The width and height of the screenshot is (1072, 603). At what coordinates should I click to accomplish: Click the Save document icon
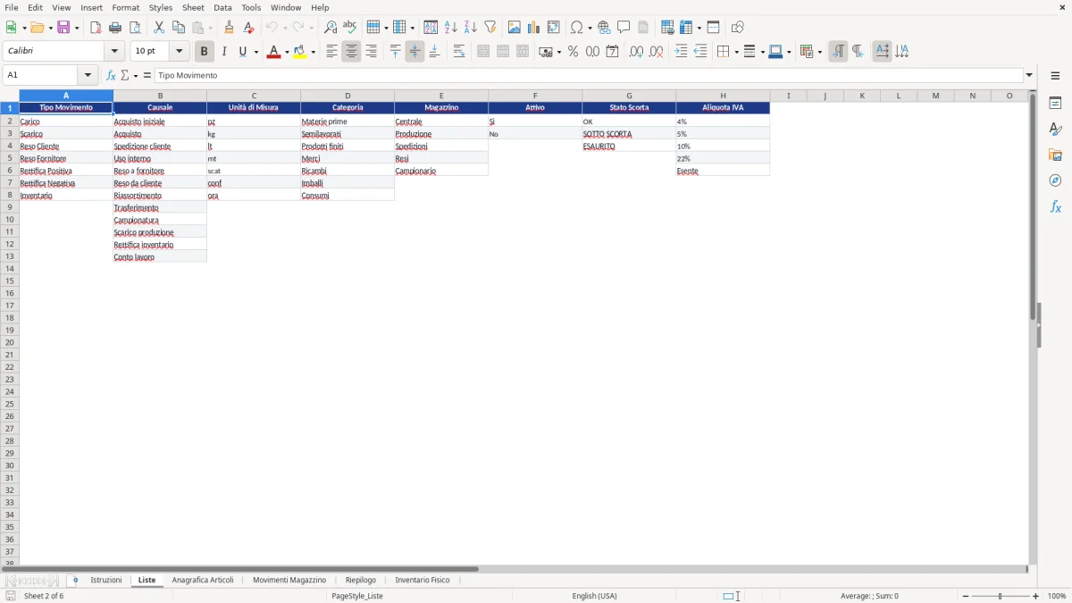click(63, 28)
